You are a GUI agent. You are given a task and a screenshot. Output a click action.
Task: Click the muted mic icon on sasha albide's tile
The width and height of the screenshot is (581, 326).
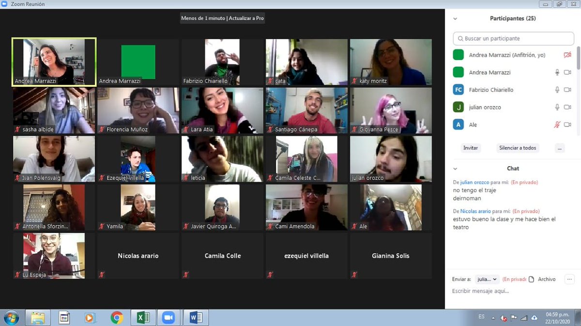coord(18,129)
